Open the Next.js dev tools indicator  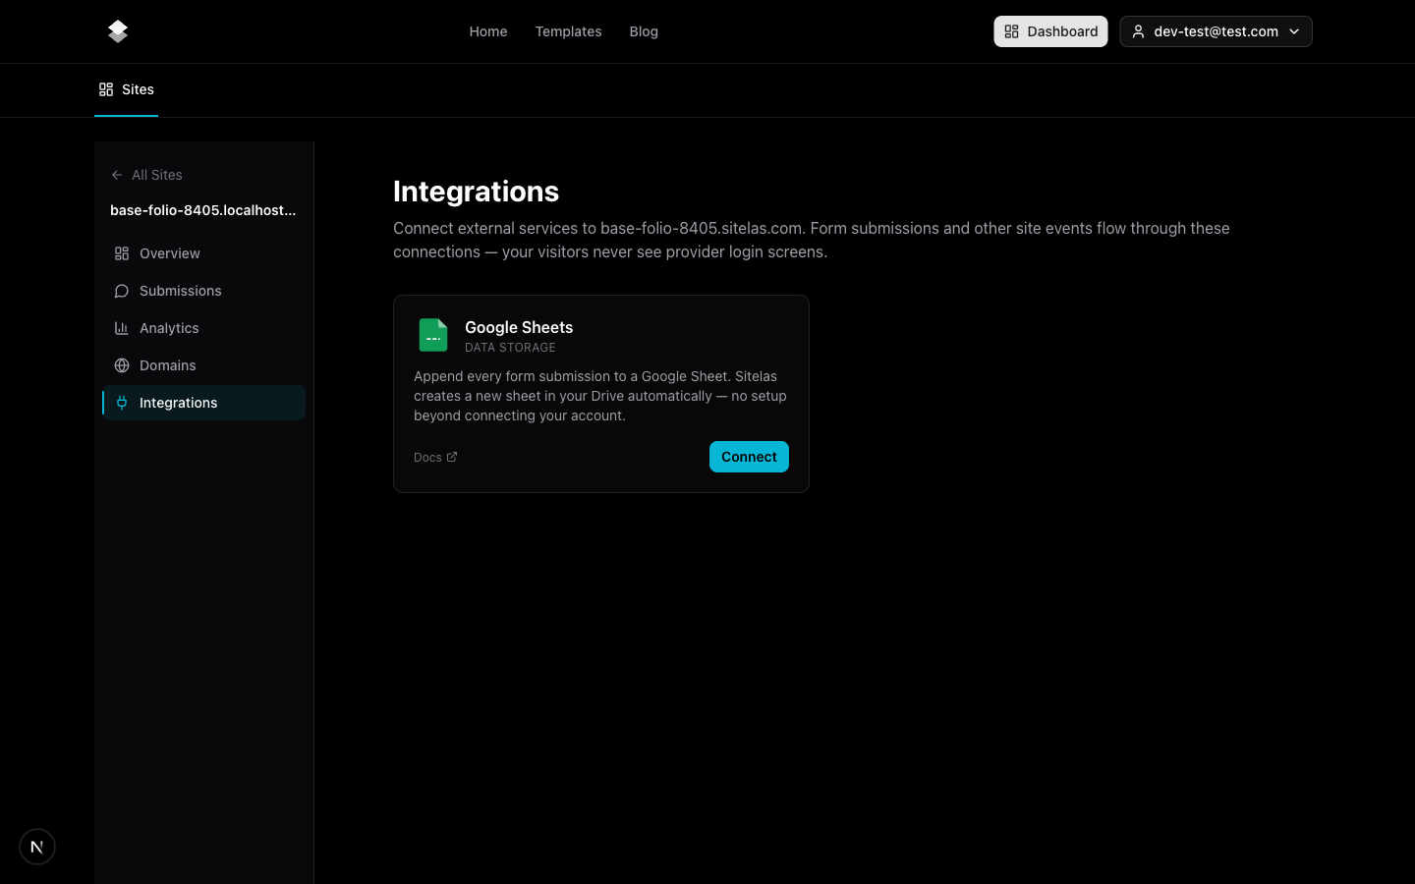(37, 847)
